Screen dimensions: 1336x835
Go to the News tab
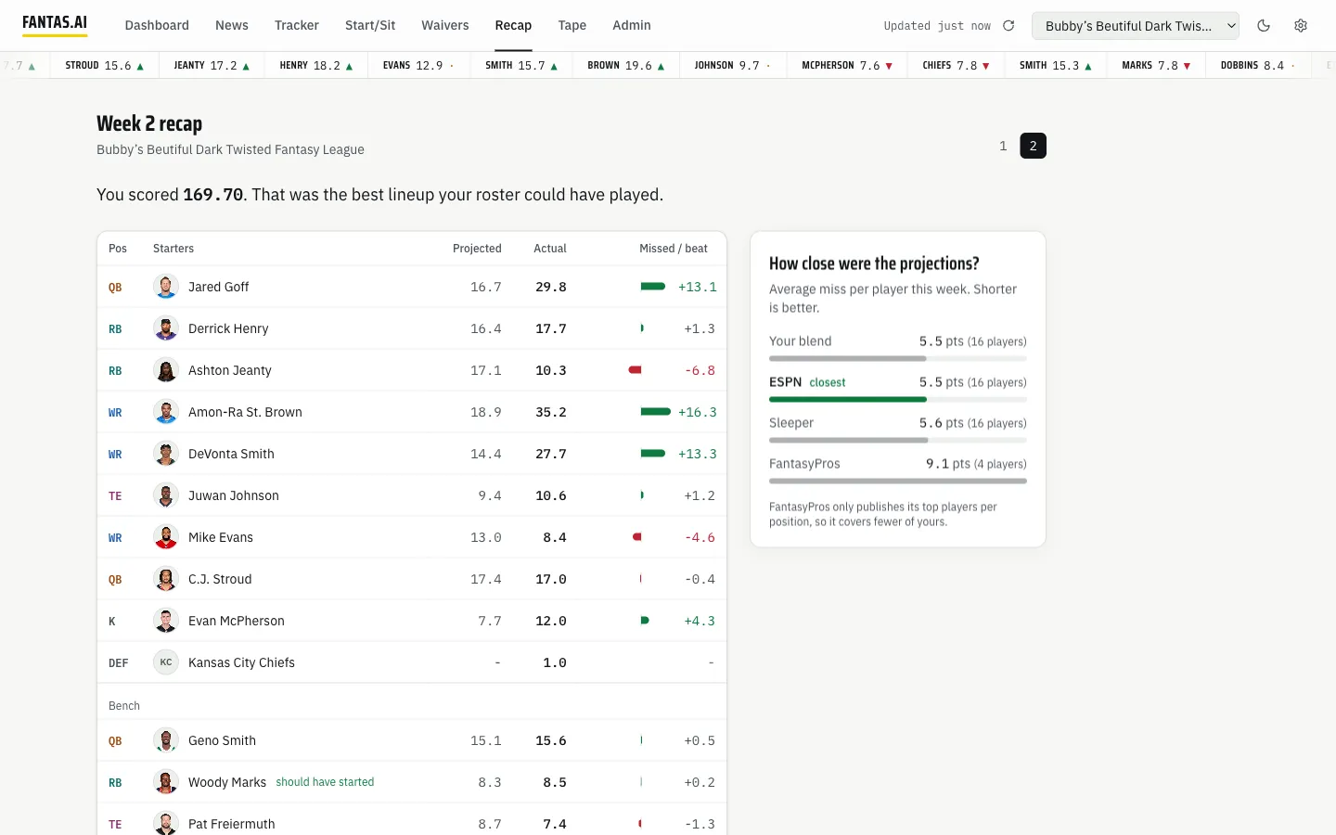[232, 25]
